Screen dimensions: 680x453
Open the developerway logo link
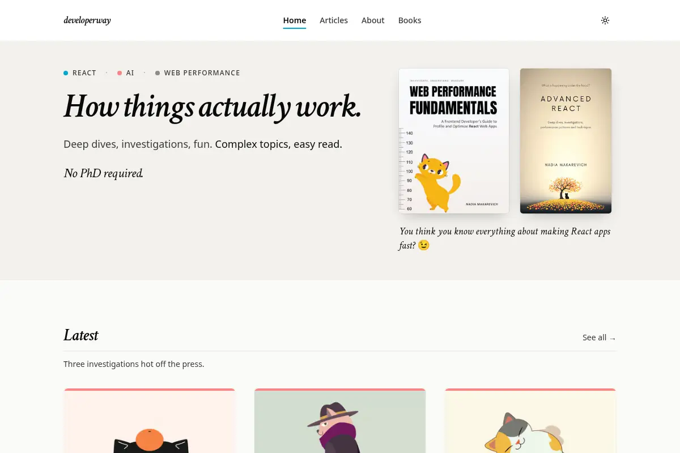[87, 20]
